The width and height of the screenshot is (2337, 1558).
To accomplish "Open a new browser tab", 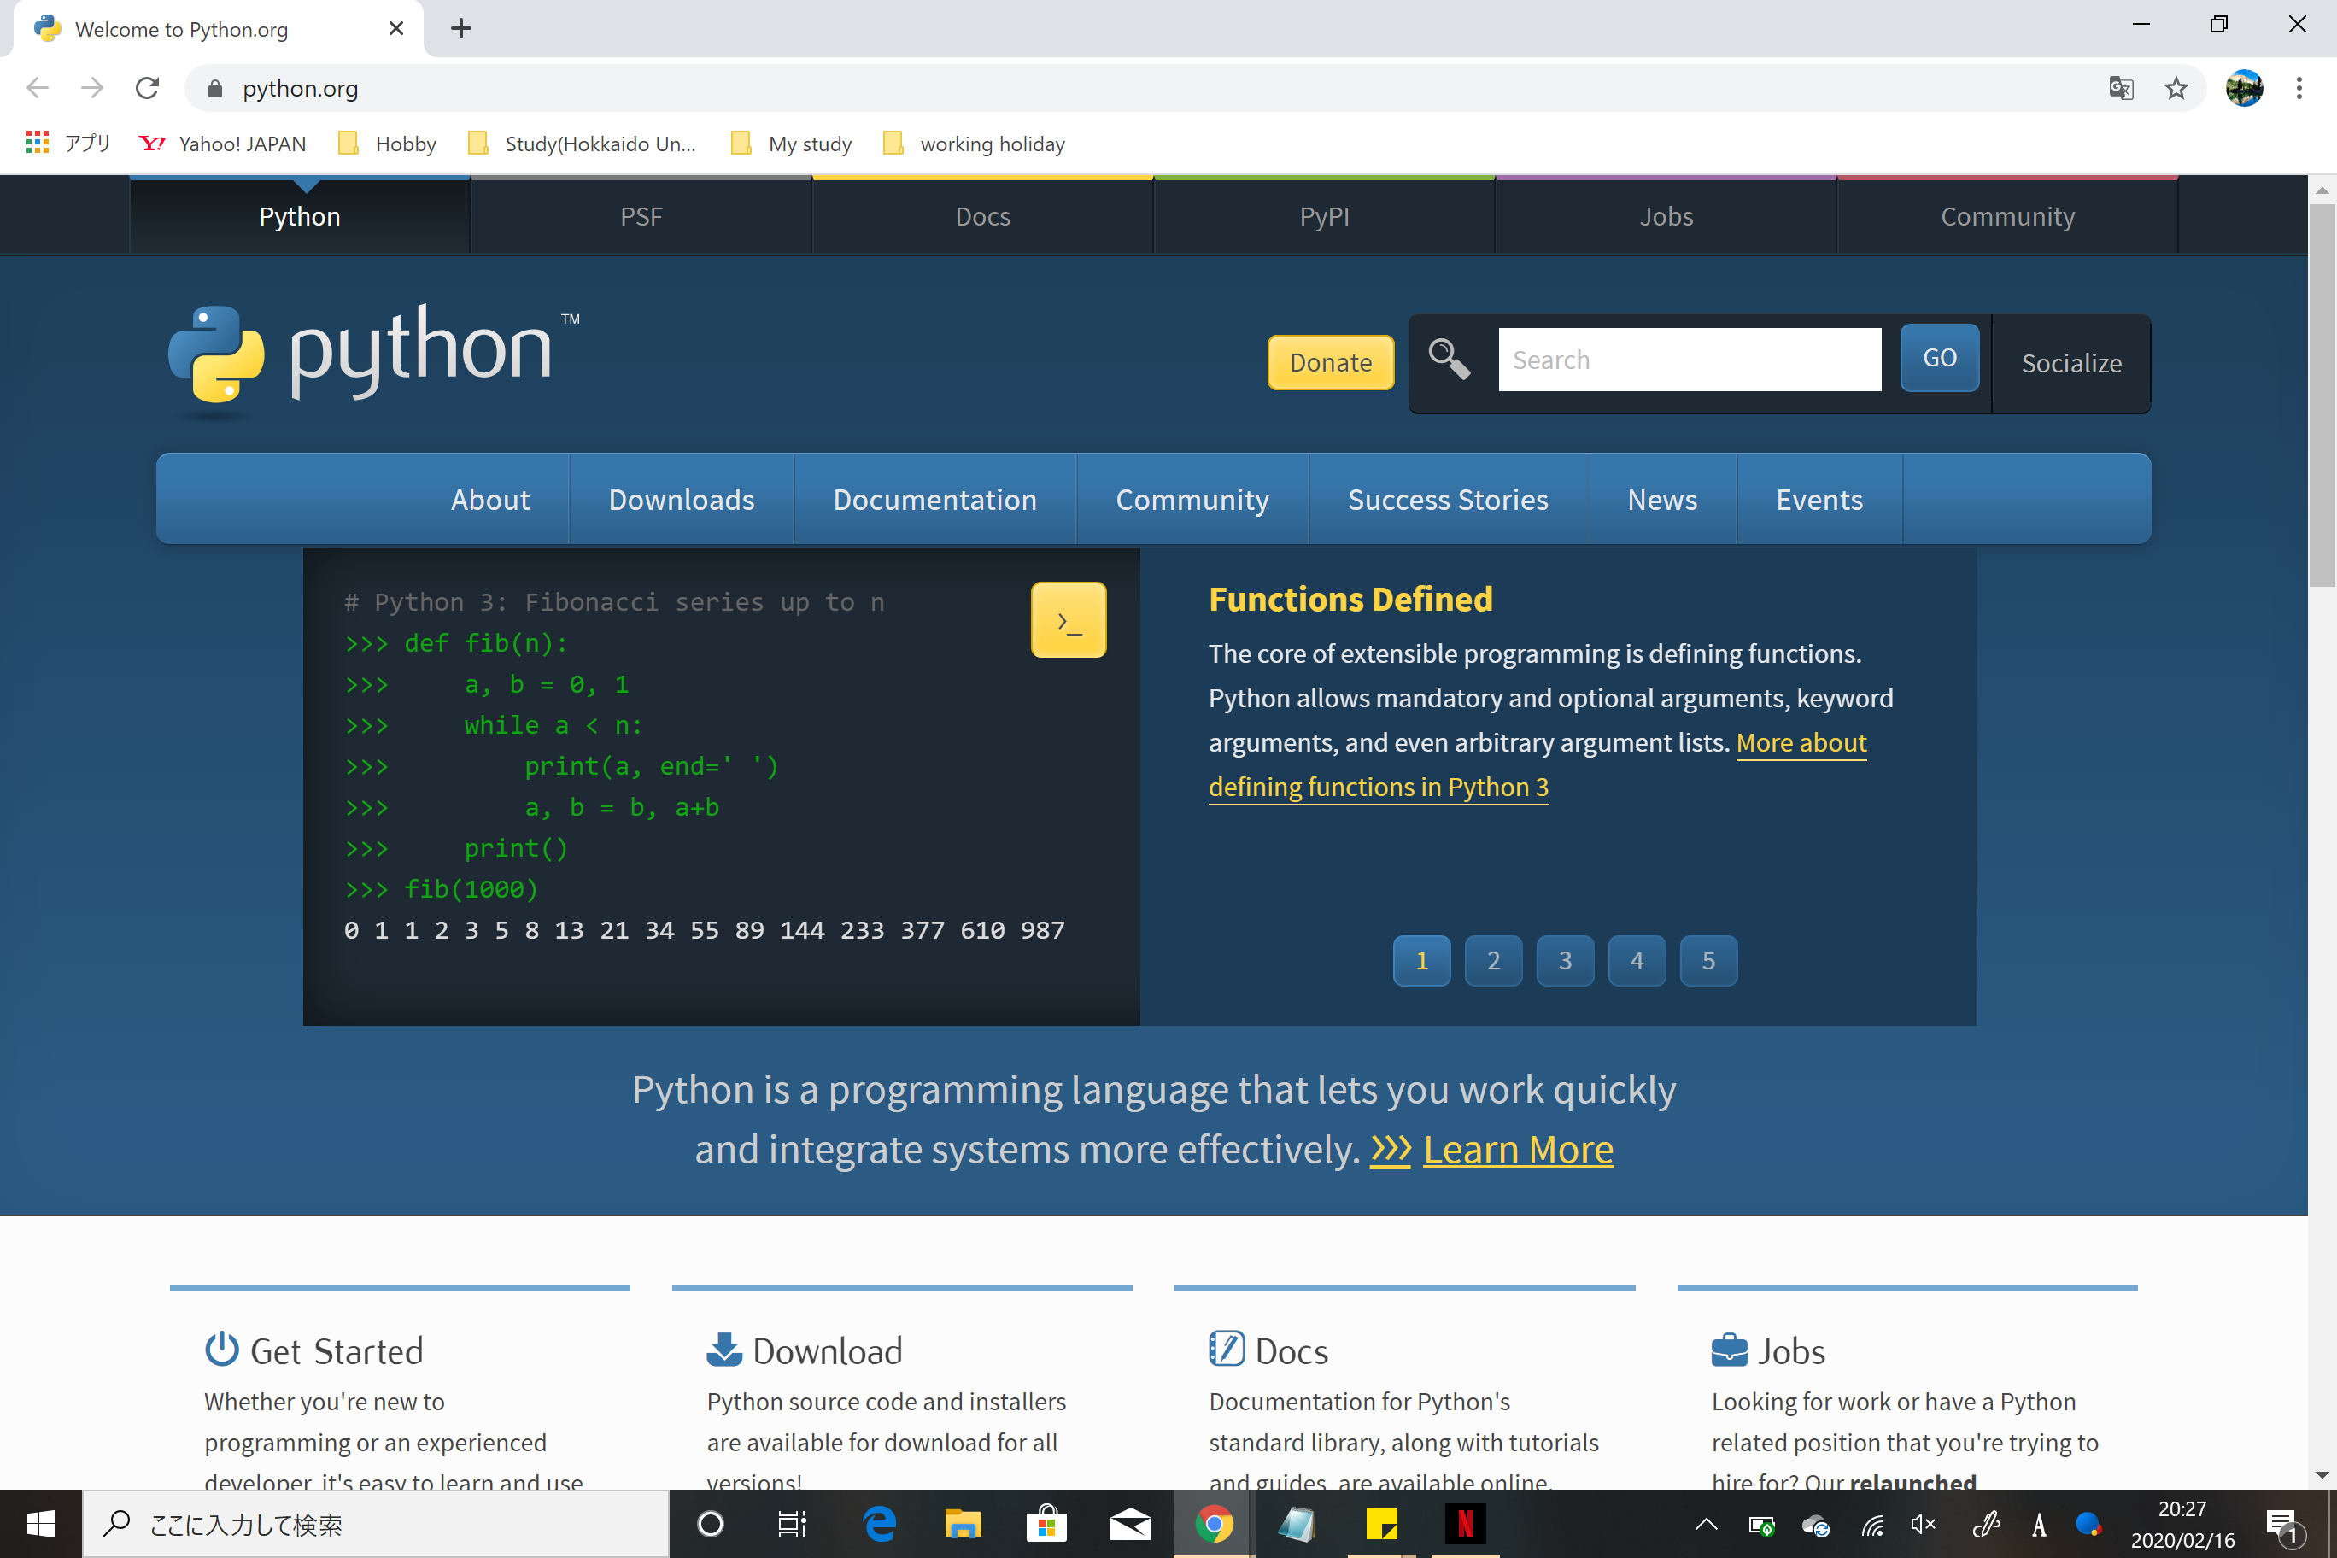I will point(461,29).
